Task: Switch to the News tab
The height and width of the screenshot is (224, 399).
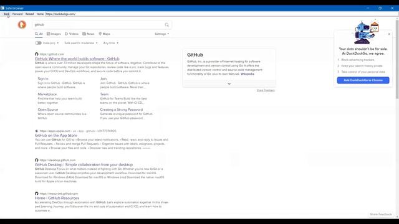Action: coord(89,34)
